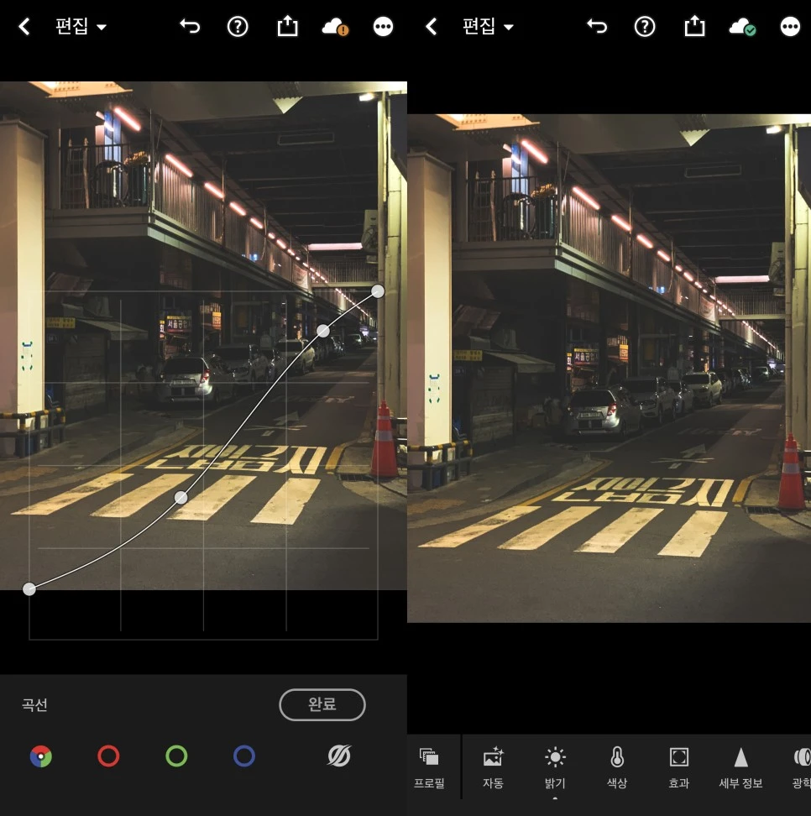This screenshot has height=816, width=811.
Task: Tap the 곡선 label
Action: click(35, 704)
